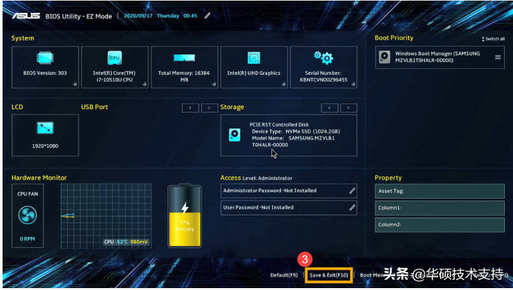This screenshot has width=513, height=290.
Task: Go to next USB Port entry
Action: (210, 108)
